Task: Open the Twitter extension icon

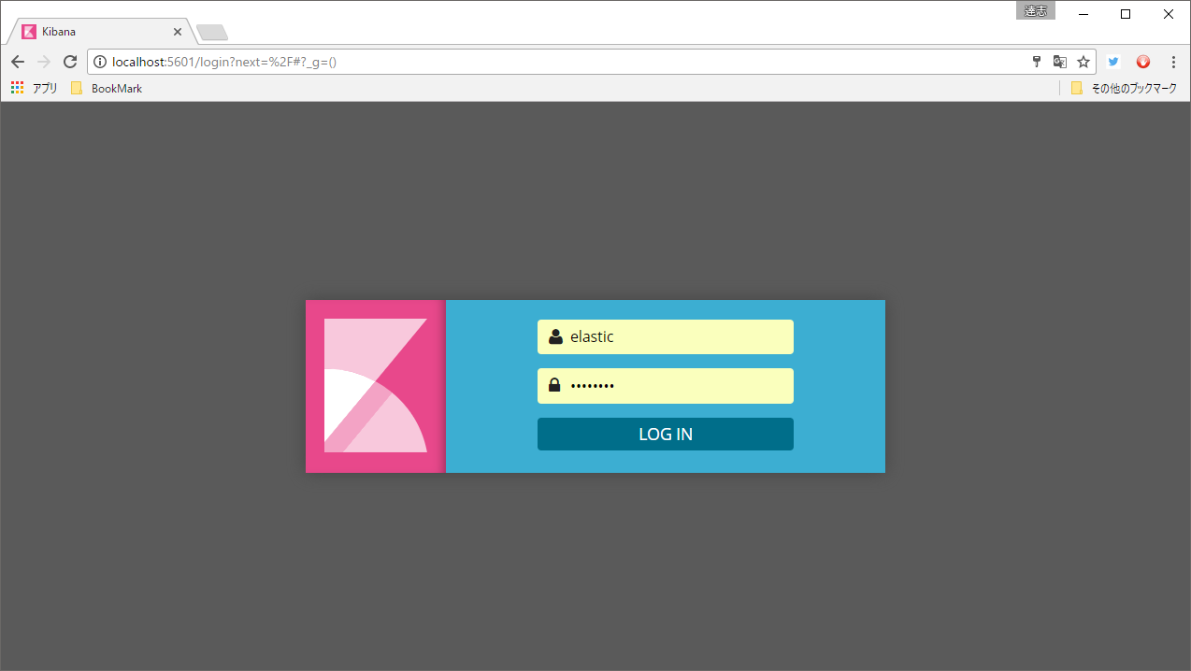Action: pyautogui.click(x=1113, y=62)
